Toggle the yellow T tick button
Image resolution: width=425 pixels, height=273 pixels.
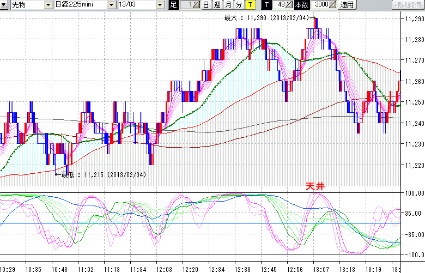(250, 5)
